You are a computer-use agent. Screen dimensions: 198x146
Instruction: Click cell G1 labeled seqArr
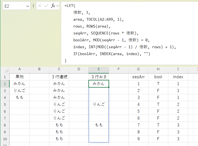coord(139,77)
